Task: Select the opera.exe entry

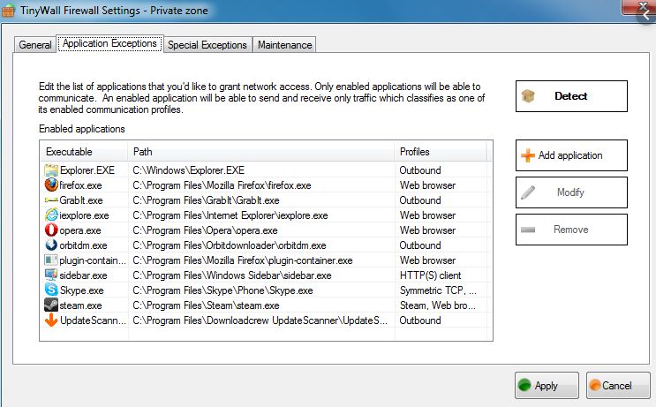Action: 80,230
